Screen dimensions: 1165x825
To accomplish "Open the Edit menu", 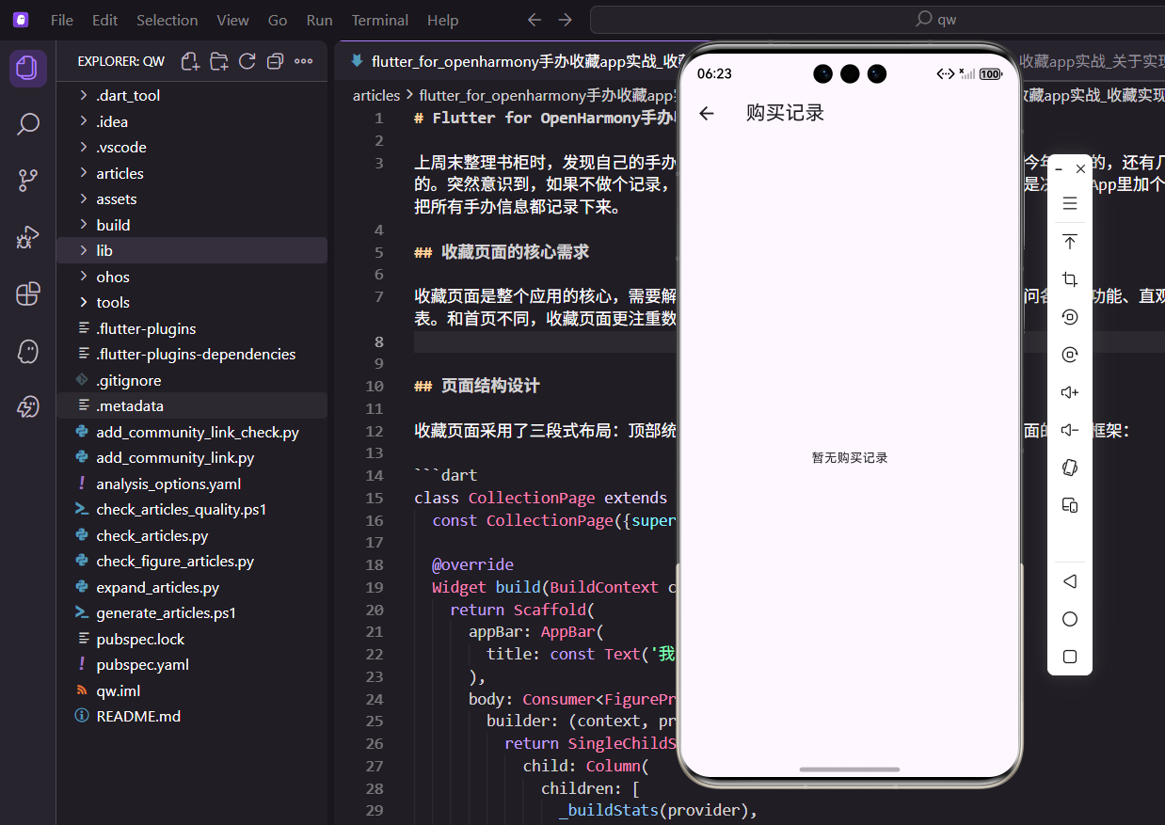I will tap(105, 20).
